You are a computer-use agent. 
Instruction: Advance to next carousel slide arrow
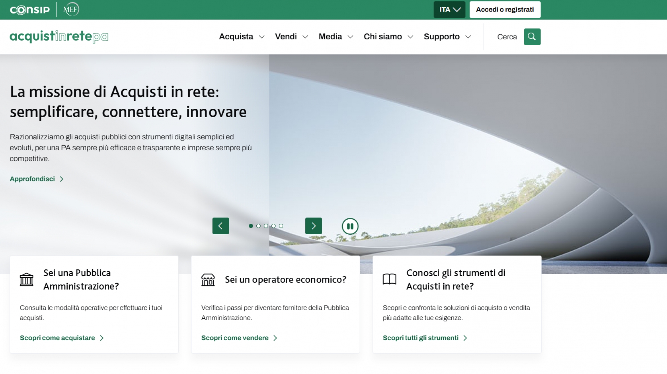tap(313, 226)
